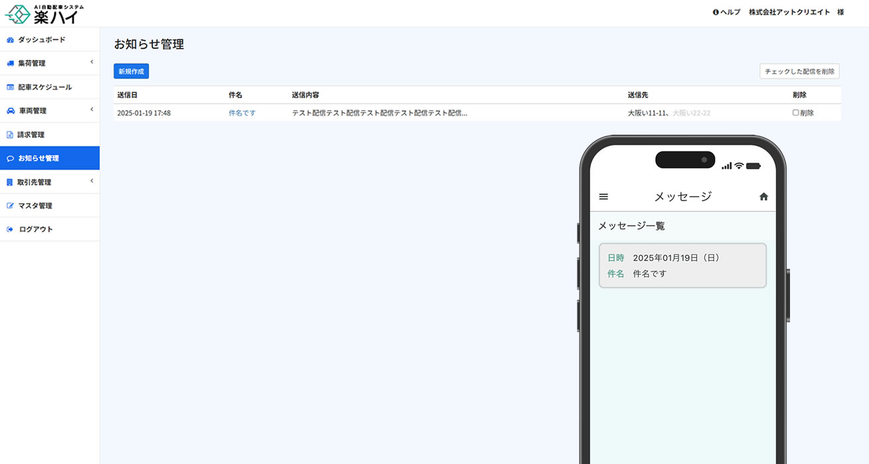Open the ヘルプ link in top bar
The height and width of the screenshot is (464, 869).
click(726, 12)
